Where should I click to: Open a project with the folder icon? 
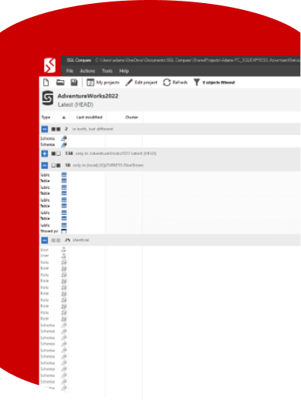click(60, 82)
